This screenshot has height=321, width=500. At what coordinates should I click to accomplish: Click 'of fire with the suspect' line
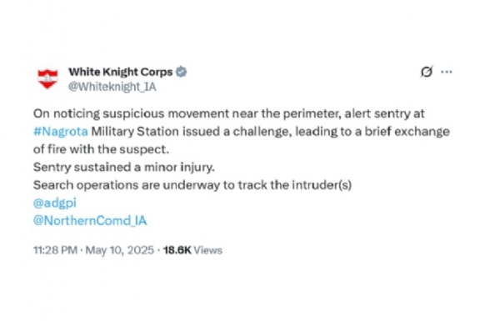pyautogui.click(x=101, y=149)
